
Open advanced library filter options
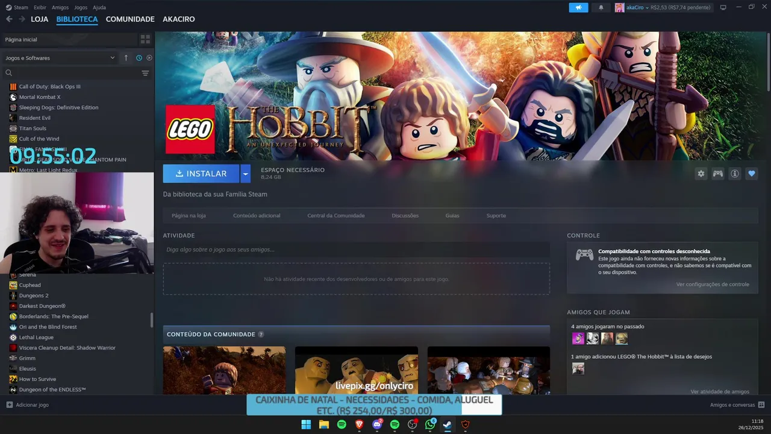pos(145,73)
